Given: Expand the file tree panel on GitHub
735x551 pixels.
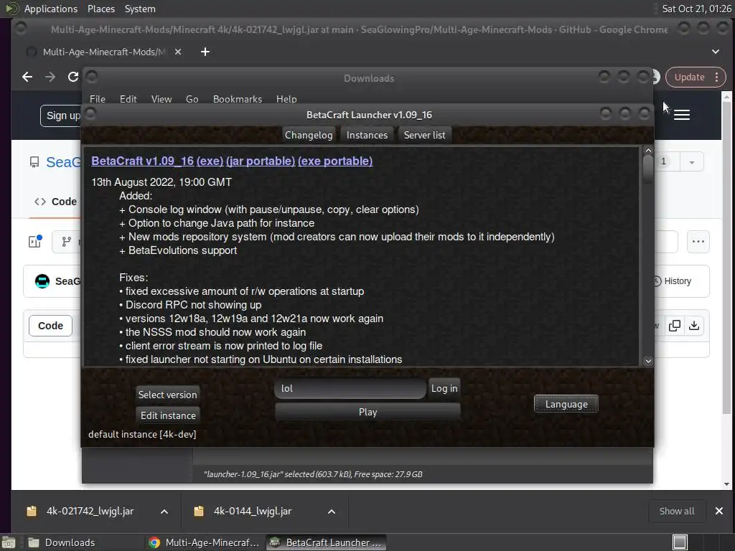Looking at the screenshot, I should (x=35, y=241).
